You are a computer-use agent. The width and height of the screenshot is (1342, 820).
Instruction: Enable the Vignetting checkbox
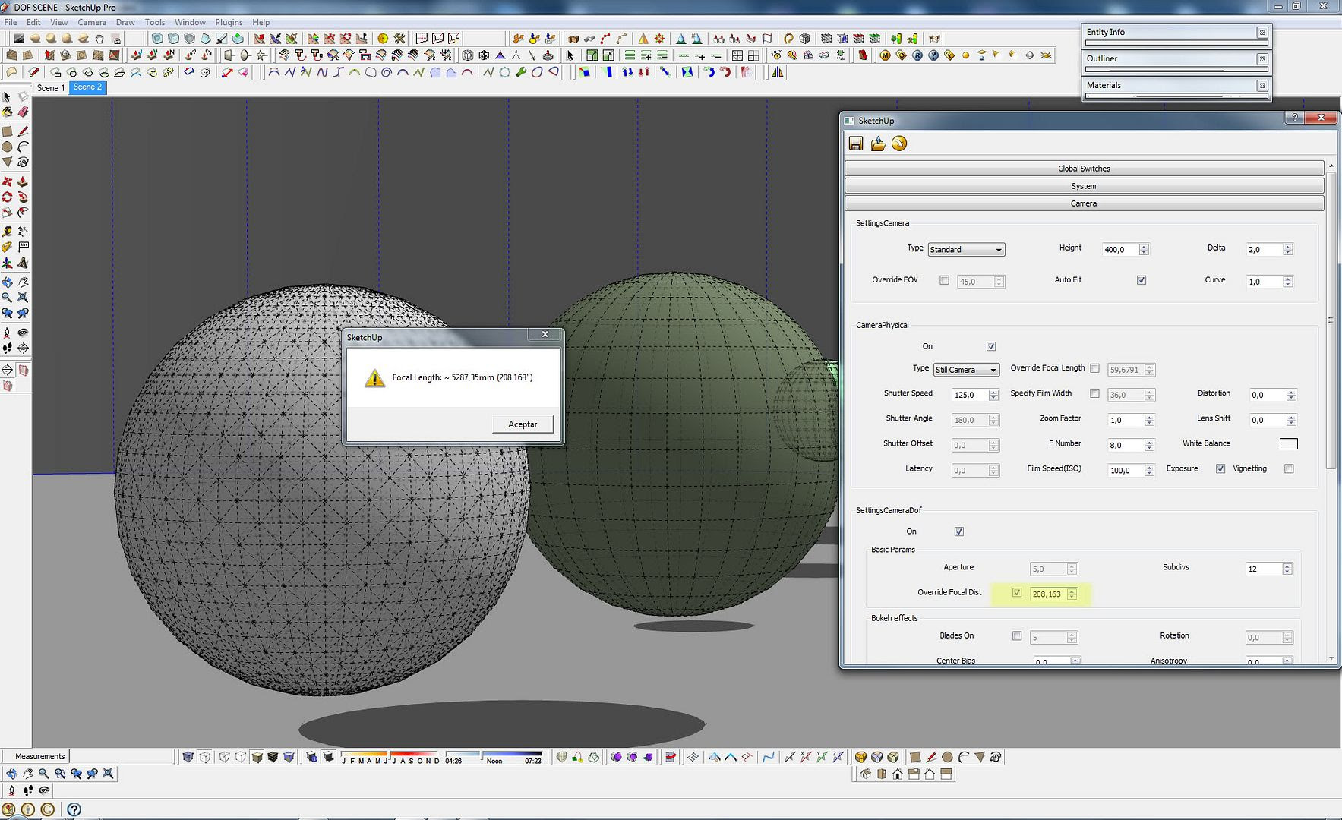[x=1289, y=468]
